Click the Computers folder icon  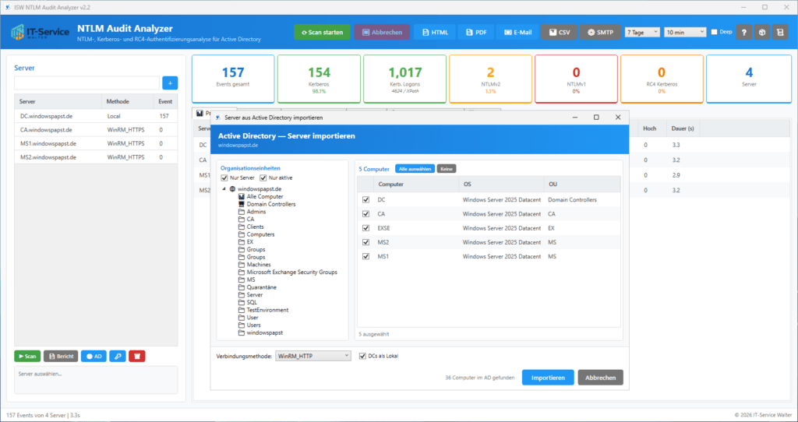242,234
